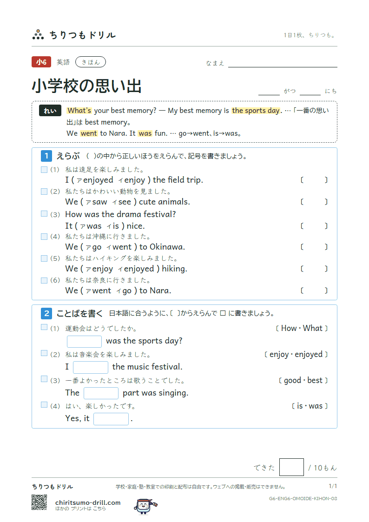Click the 'enjoy · enjoyed' word choices
This screenshot has width=369, height=522.
pos(296,354)
